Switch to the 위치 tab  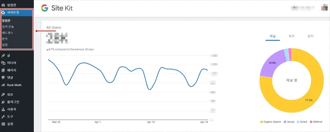pyautogui.click(x=292, y=36)
